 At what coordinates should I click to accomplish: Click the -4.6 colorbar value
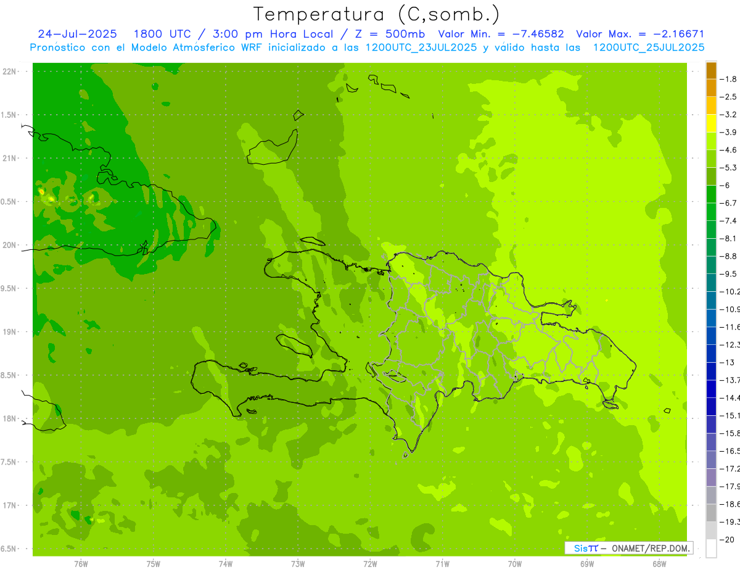[x=729, y=150]
